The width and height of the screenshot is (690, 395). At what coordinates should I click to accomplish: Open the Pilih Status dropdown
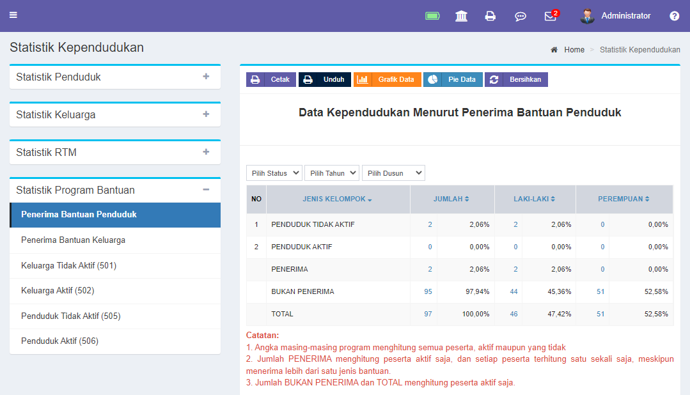pyautogui.click(x=274, y=173)
